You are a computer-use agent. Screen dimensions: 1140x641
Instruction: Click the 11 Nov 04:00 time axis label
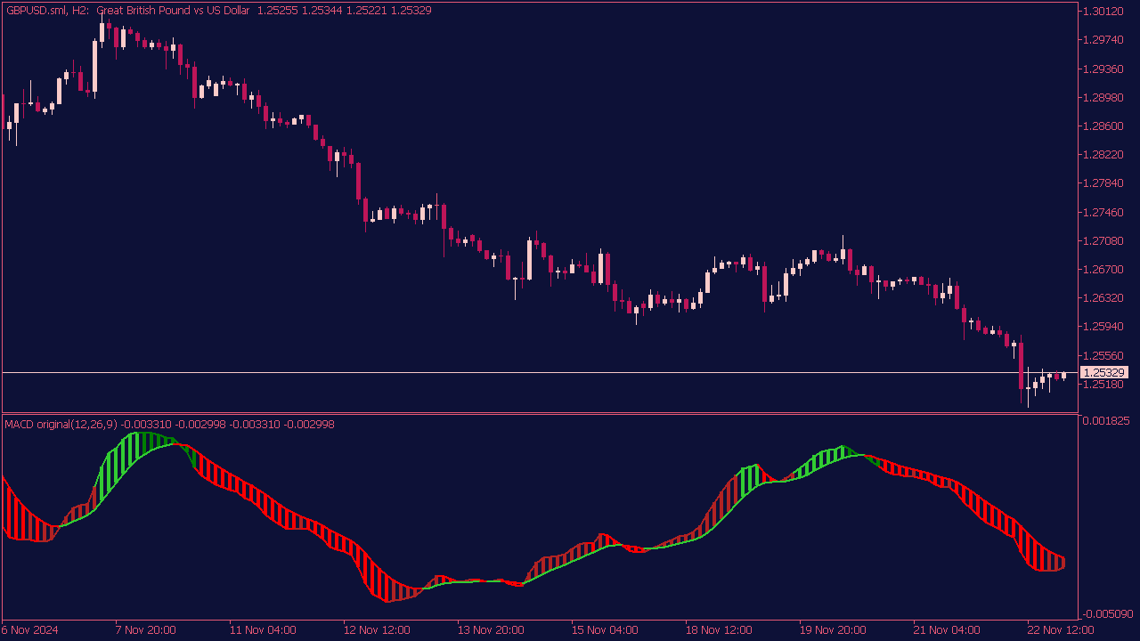click(263, 629)
